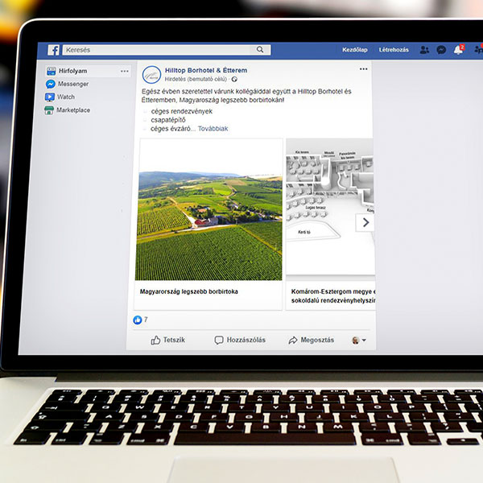483x483 pixels.
Task: Advance carousel with the right arrow
Action: pyautogui.click(x=365, y=222)
